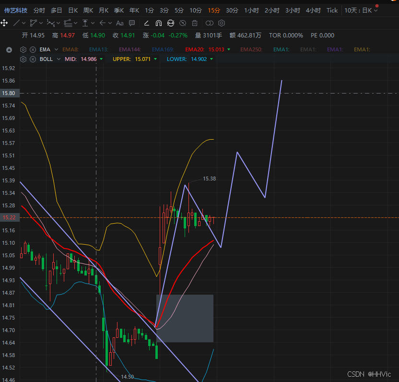Open wave tool options dropdown arrow
The height and width of the screenshot is (382, 399).
click(59, 23)
